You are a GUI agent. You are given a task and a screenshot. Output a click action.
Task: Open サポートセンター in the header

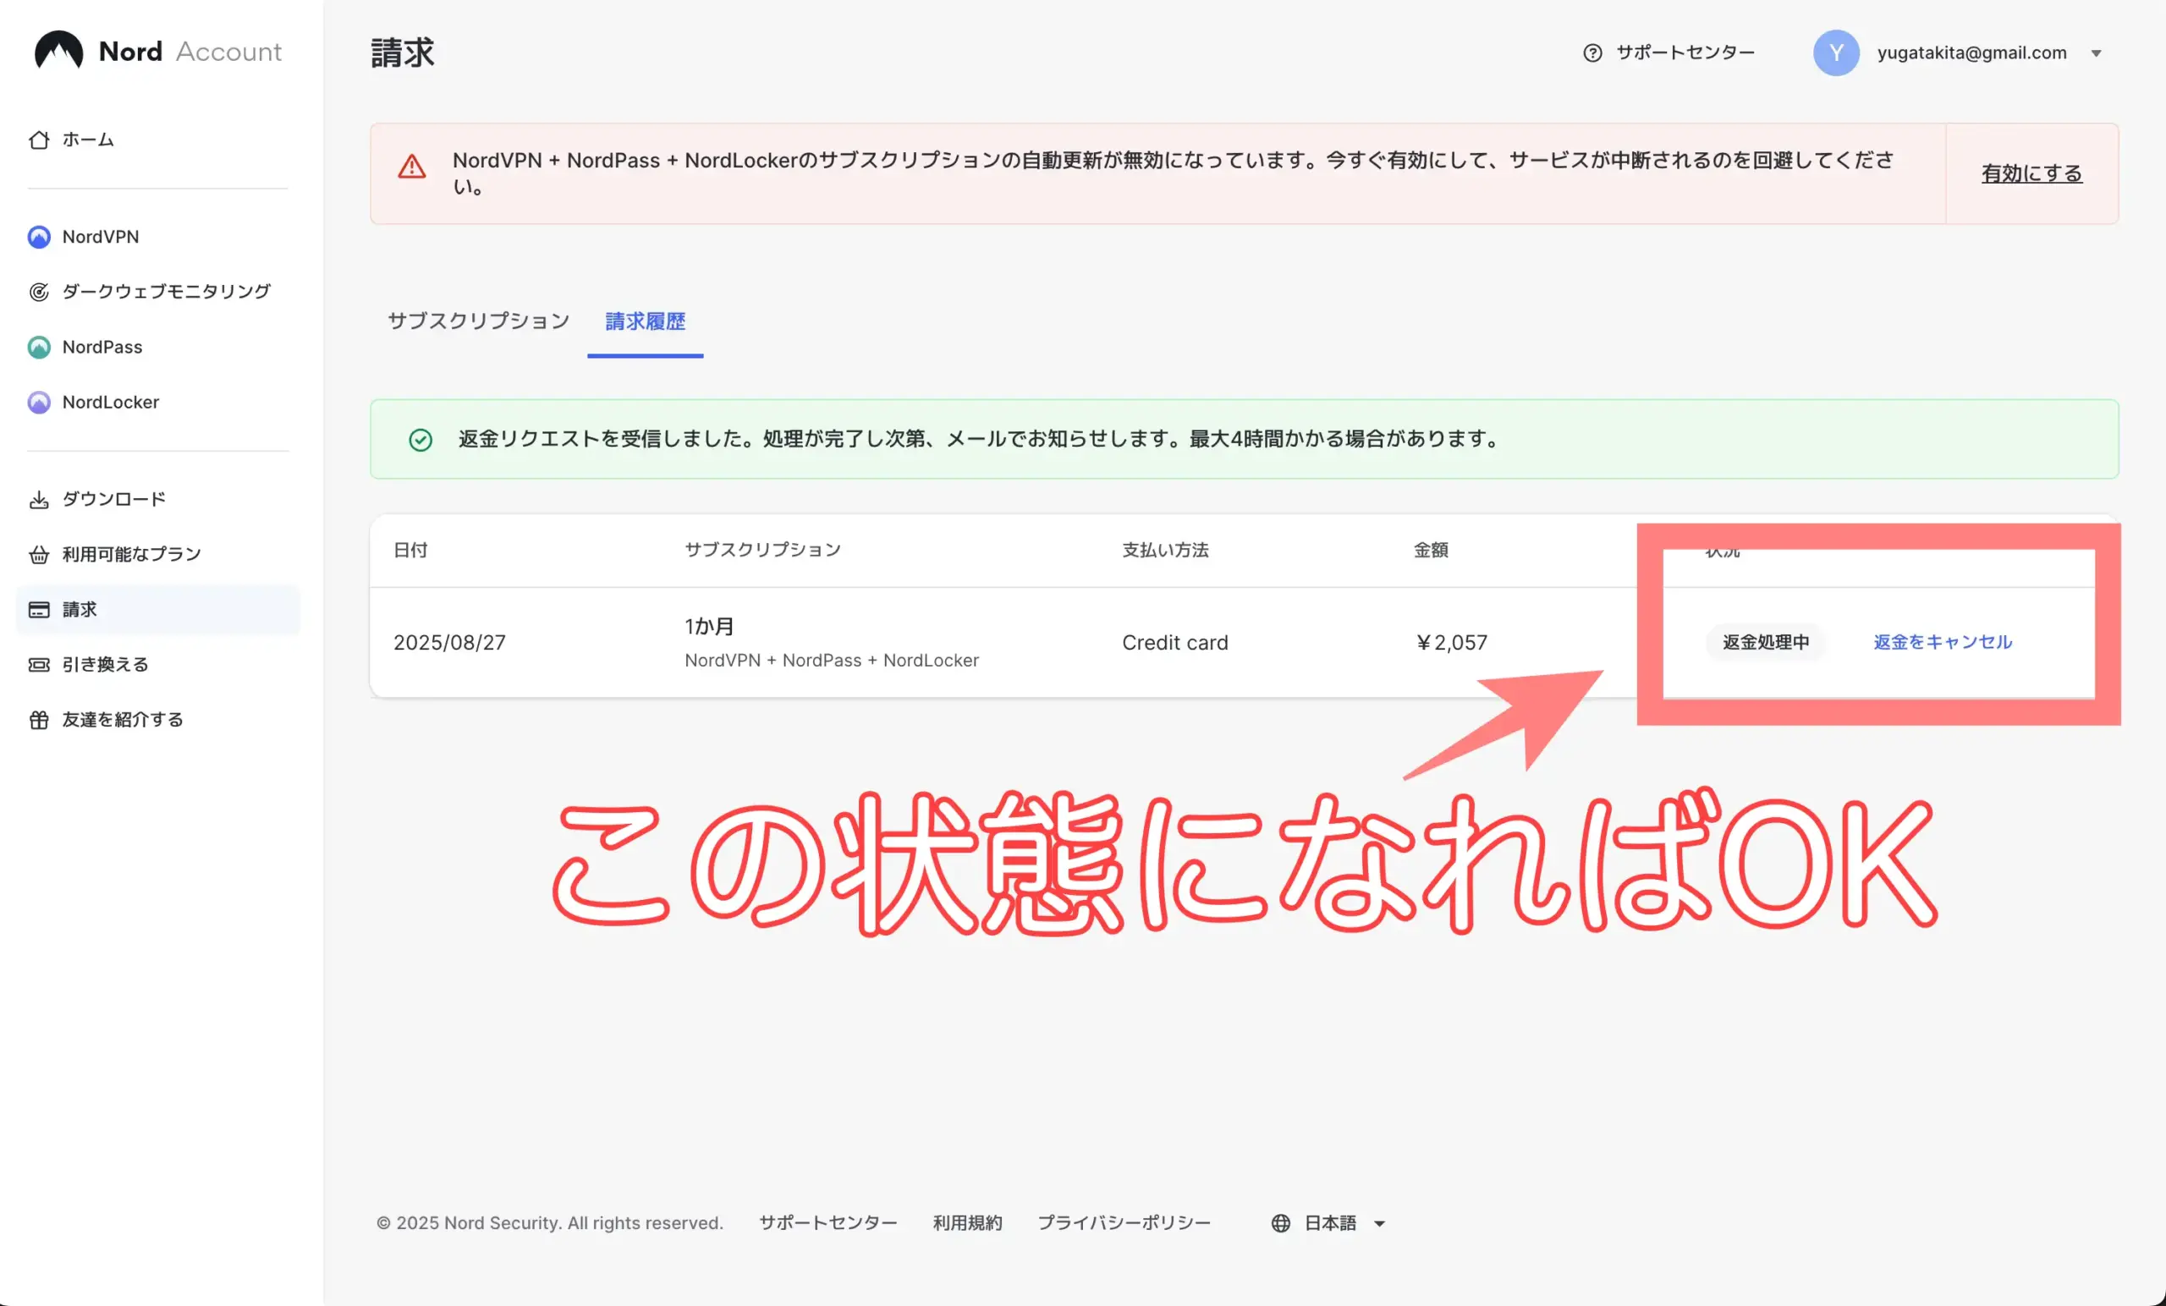point(1685,52)
